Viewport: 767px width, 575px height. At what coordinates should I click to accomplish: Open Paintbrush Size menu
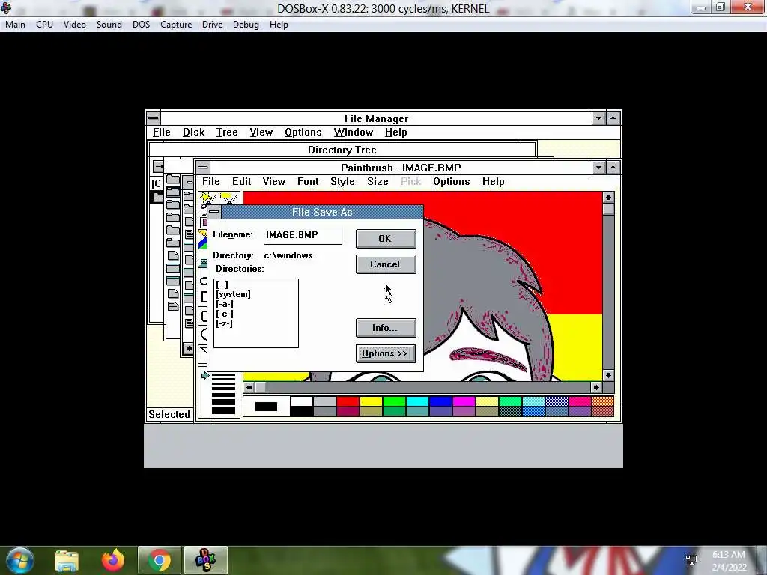378,181
